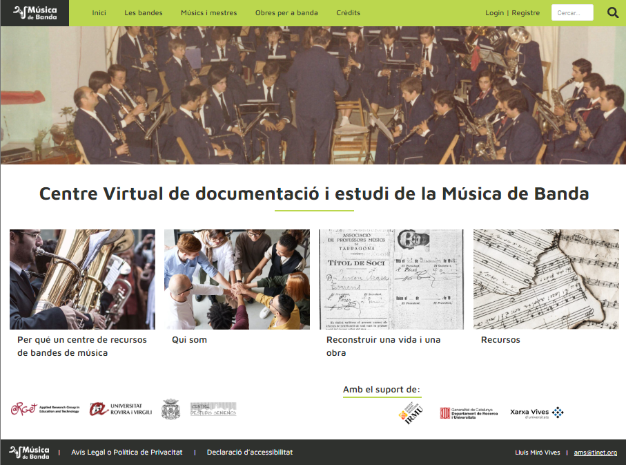Go to the Inici menu item
The width and height of the screenshot is (626, 465).
point(99,13)
